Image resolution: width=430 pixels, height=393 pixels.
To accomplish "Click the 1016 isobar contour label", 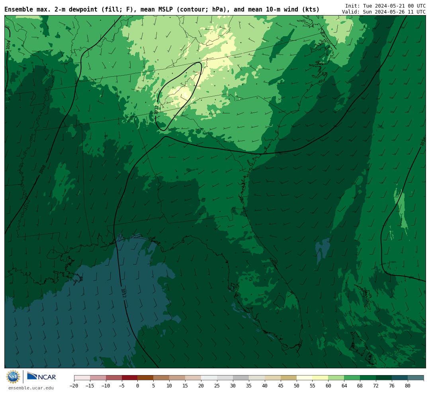I will point(422,142).
